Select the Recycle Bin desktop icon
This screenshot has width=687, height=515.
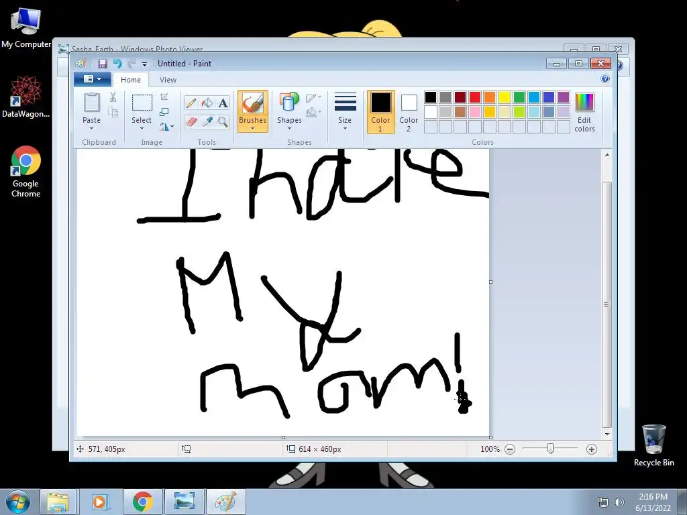[x=653, y=445]
